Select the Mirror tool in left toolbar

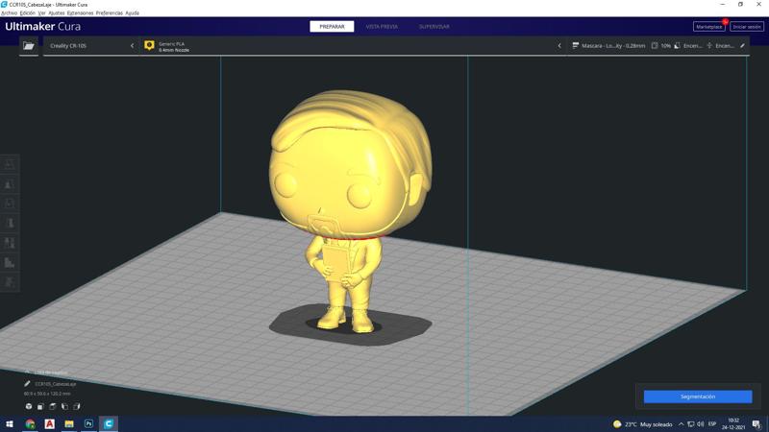point(10,224)
